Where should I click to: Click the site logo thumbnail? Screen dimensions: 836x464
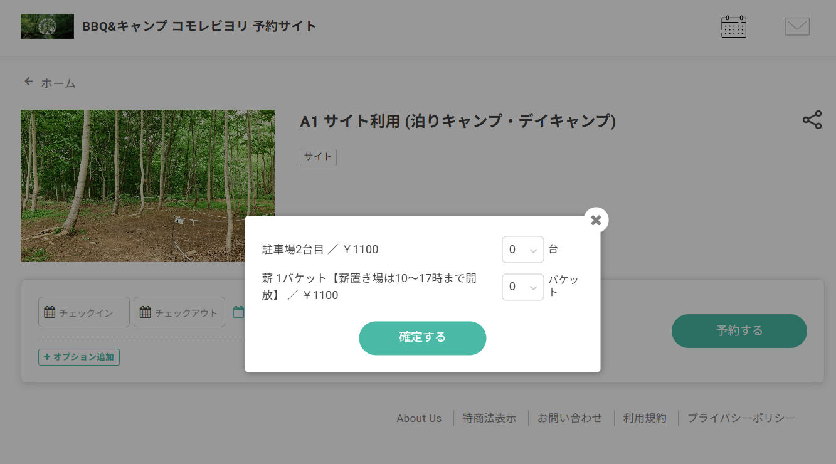tap(47, 26)
